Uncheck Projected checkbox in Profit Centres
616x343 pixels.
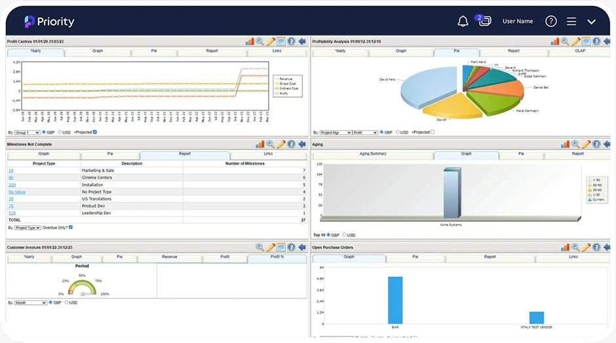tap(94, 132)
